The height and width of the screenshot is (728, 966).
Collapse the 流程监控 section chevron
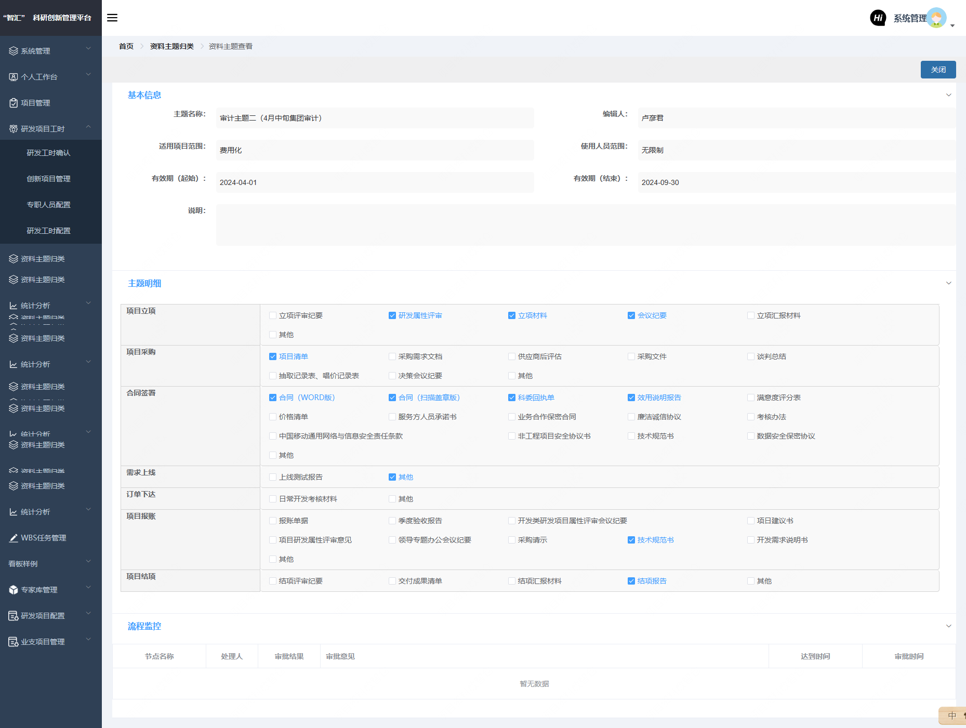point(948,626)
